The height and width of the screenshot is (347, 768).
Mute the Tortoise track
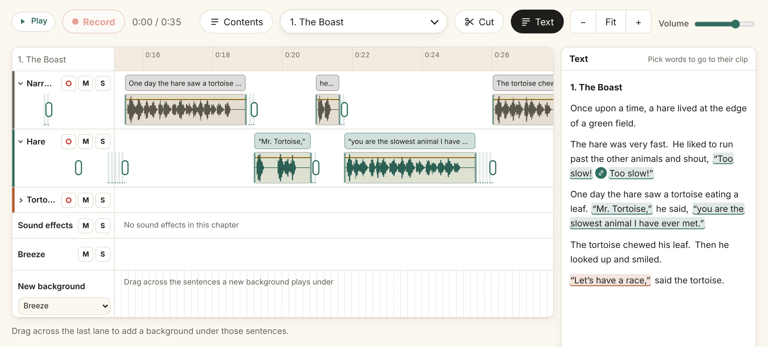(86, 200)
